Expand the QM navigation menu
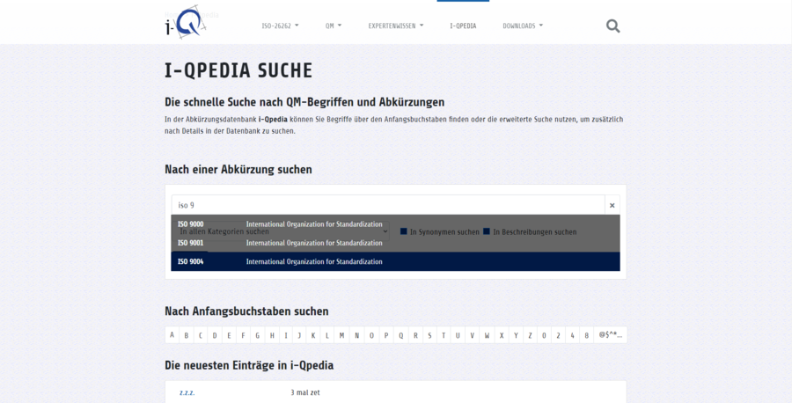 [x=334, y=26]
